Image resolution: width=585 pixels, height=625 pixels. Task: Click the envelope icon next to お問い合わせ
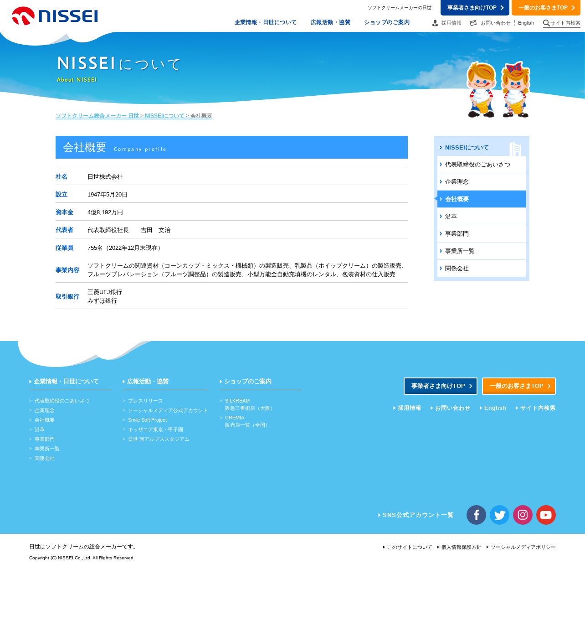click(x=473, y=23)
